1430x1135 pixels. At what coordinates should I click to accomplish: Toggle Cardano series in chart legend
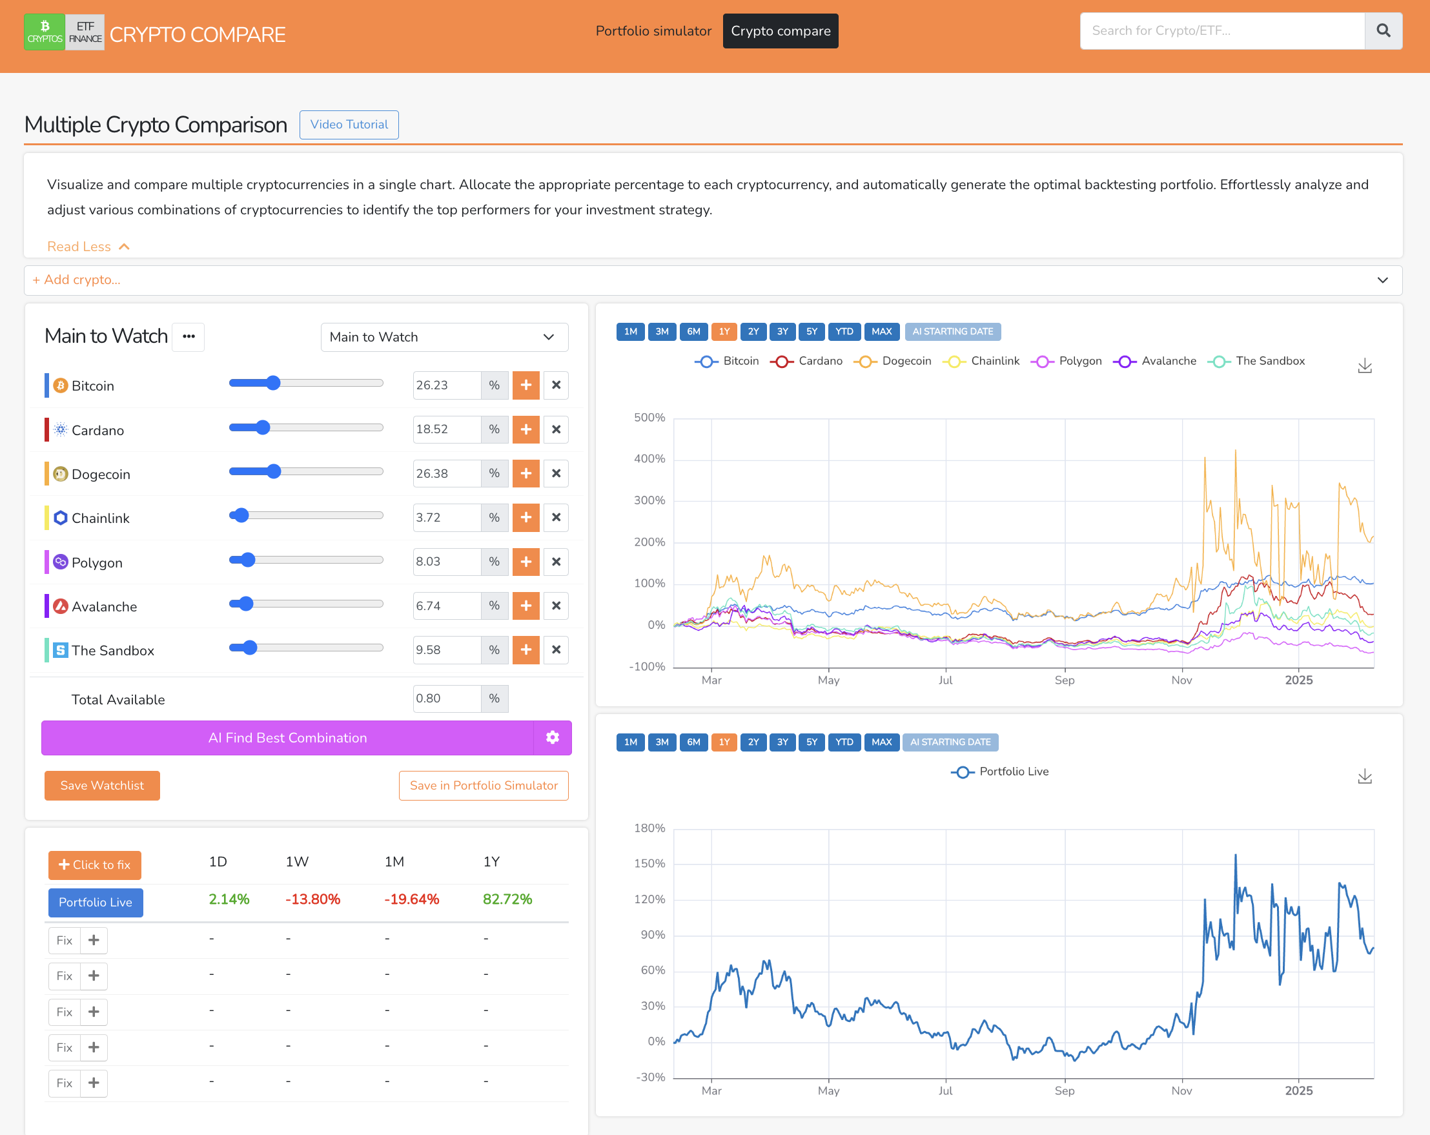806,361
